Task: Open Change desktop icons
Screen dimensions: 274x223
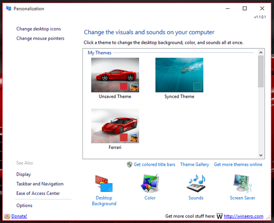Action: coord(39,29)
